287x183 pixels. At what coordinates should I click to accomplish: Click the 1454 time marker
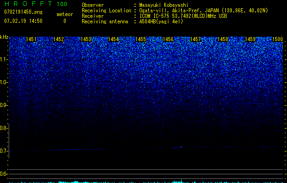click(114, 39)
